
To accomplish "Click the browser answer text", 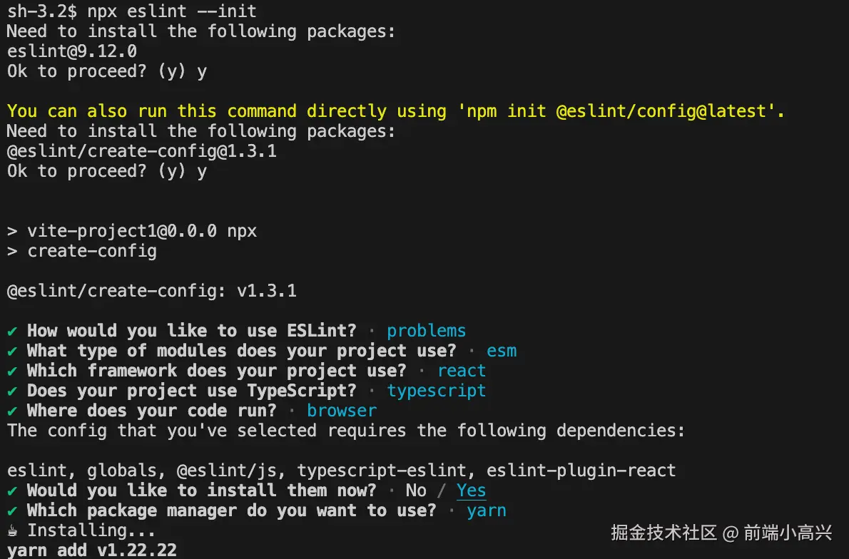I will coord(342,411).
